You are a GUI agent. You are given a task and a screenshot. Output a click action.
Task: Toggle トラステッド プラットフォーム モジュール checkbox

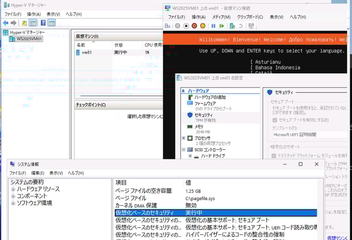274,156
